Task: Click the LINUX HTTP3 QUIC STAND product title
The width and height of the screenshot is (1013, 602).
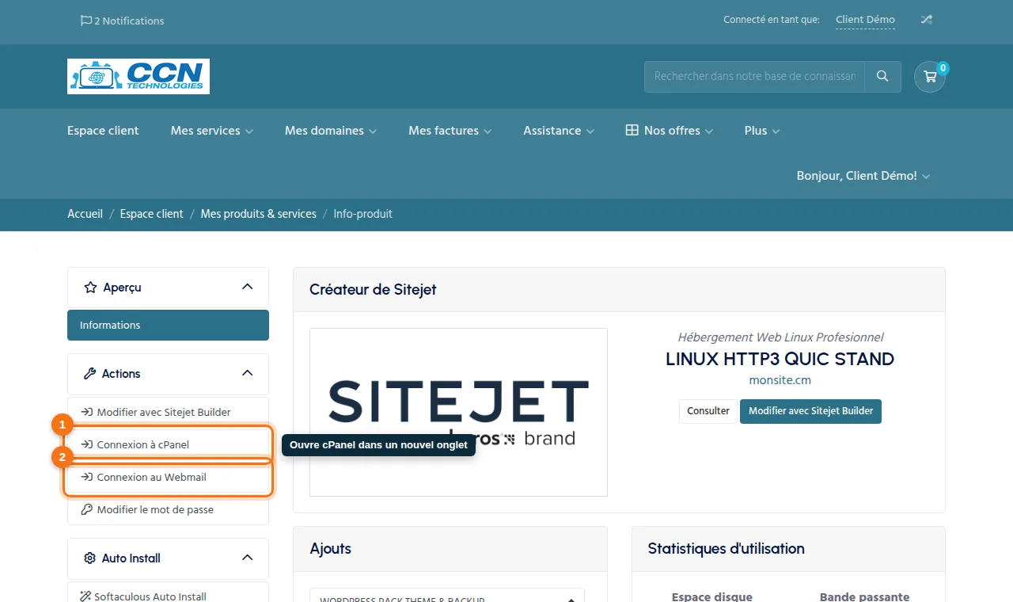Action: pyautogui.click(x=780, y=359)
